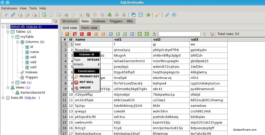
Task: Sort by the val2 column header
Action: click(171, 40)
